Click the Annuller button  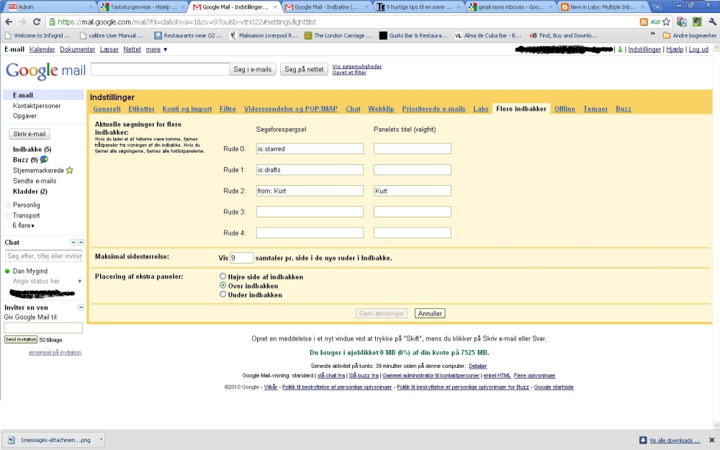click(x=430, y=314)
